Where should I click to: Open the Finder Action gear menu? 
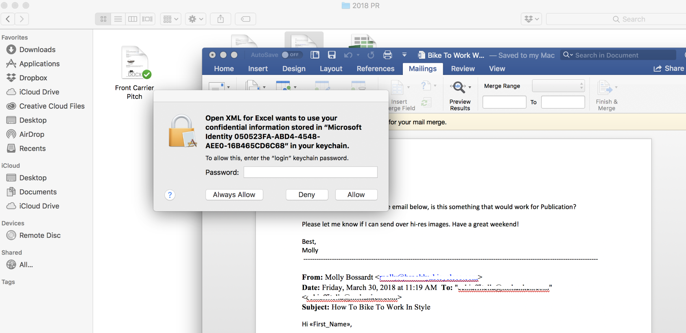click(x=196, y=19)
